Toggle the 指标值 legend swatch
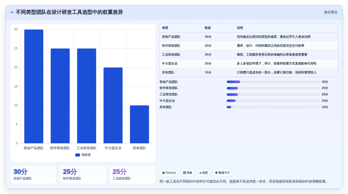The height and width of the screenshot is (194, 348). [78, 155]
